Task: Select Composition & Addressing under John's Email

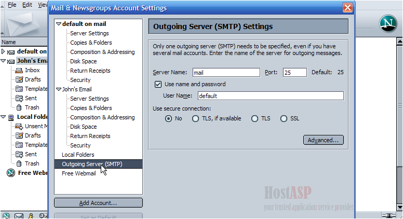Action: click(102, 117)
